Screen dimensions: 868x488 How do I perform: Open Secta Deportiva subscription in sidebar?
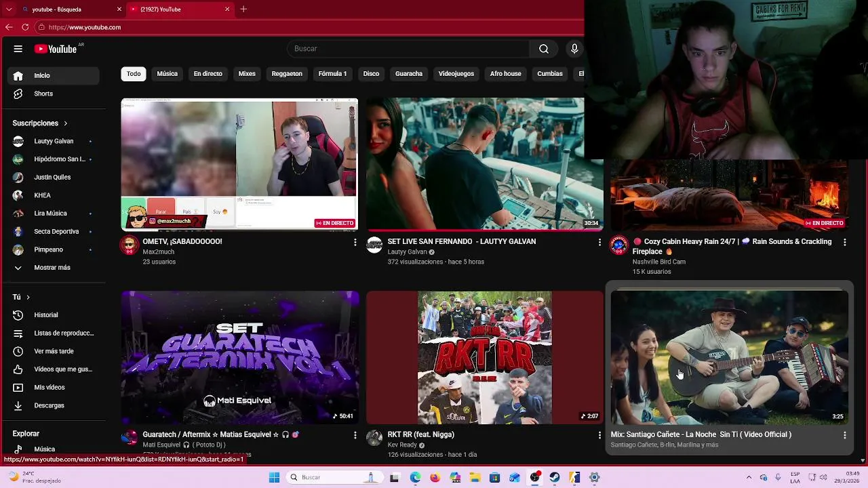(54, 232)
